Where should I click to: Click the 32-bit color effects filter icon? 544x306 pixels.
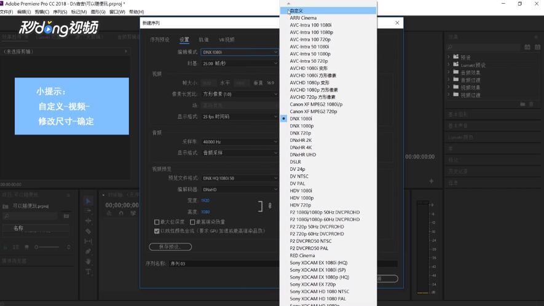[x=537, y=47]
